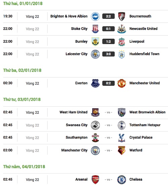Click the Manchester City team name
The width and height of the screenshot is (168, 185).
click(74, 150)
